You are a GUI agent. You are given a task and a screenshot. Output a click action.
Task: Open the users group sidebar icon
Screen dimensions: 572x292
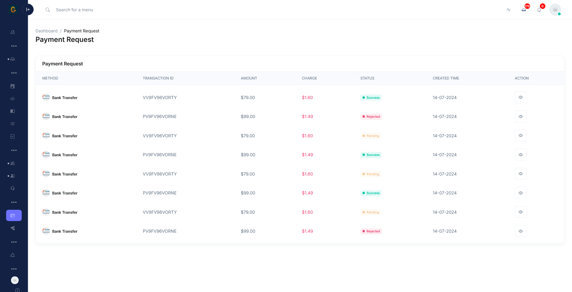13,163
